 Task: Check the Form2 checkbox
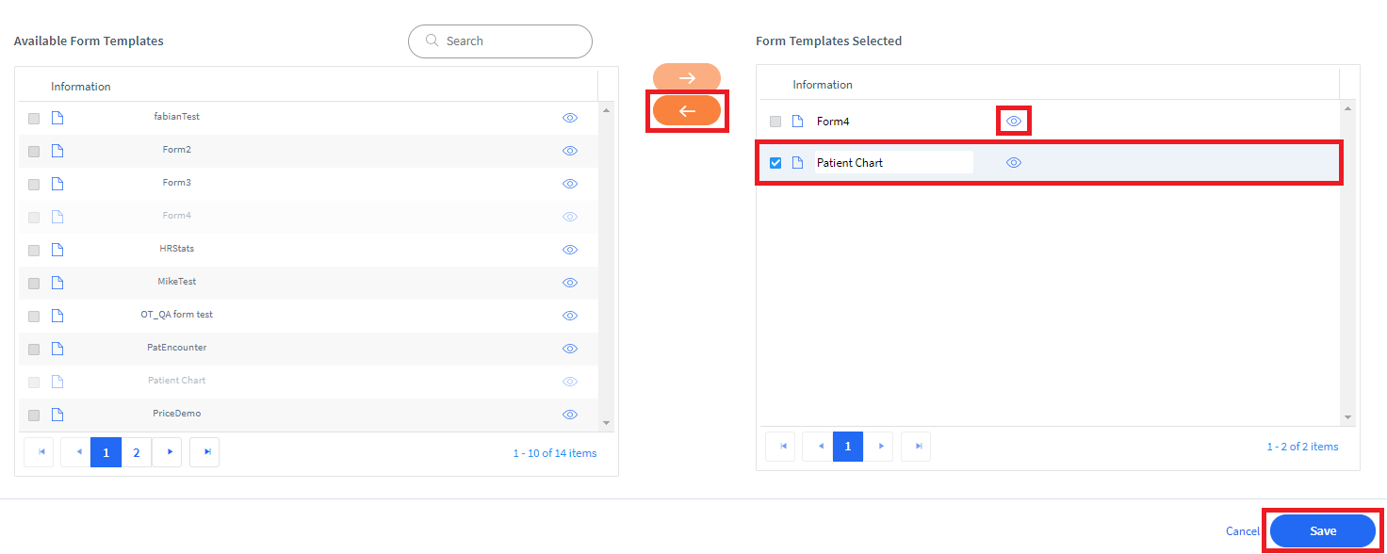[34, 152]
